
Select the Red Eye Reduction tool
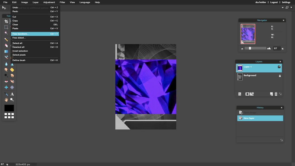tap(6, 82)
